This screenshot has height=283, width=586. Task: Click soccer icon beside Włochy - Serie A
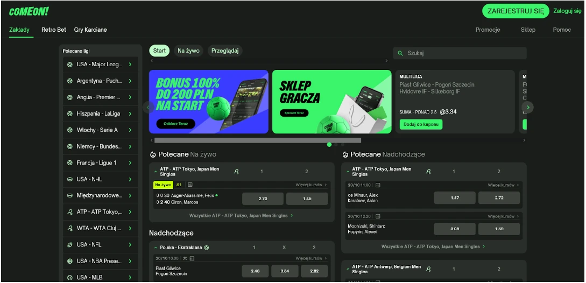pos(69,130)
